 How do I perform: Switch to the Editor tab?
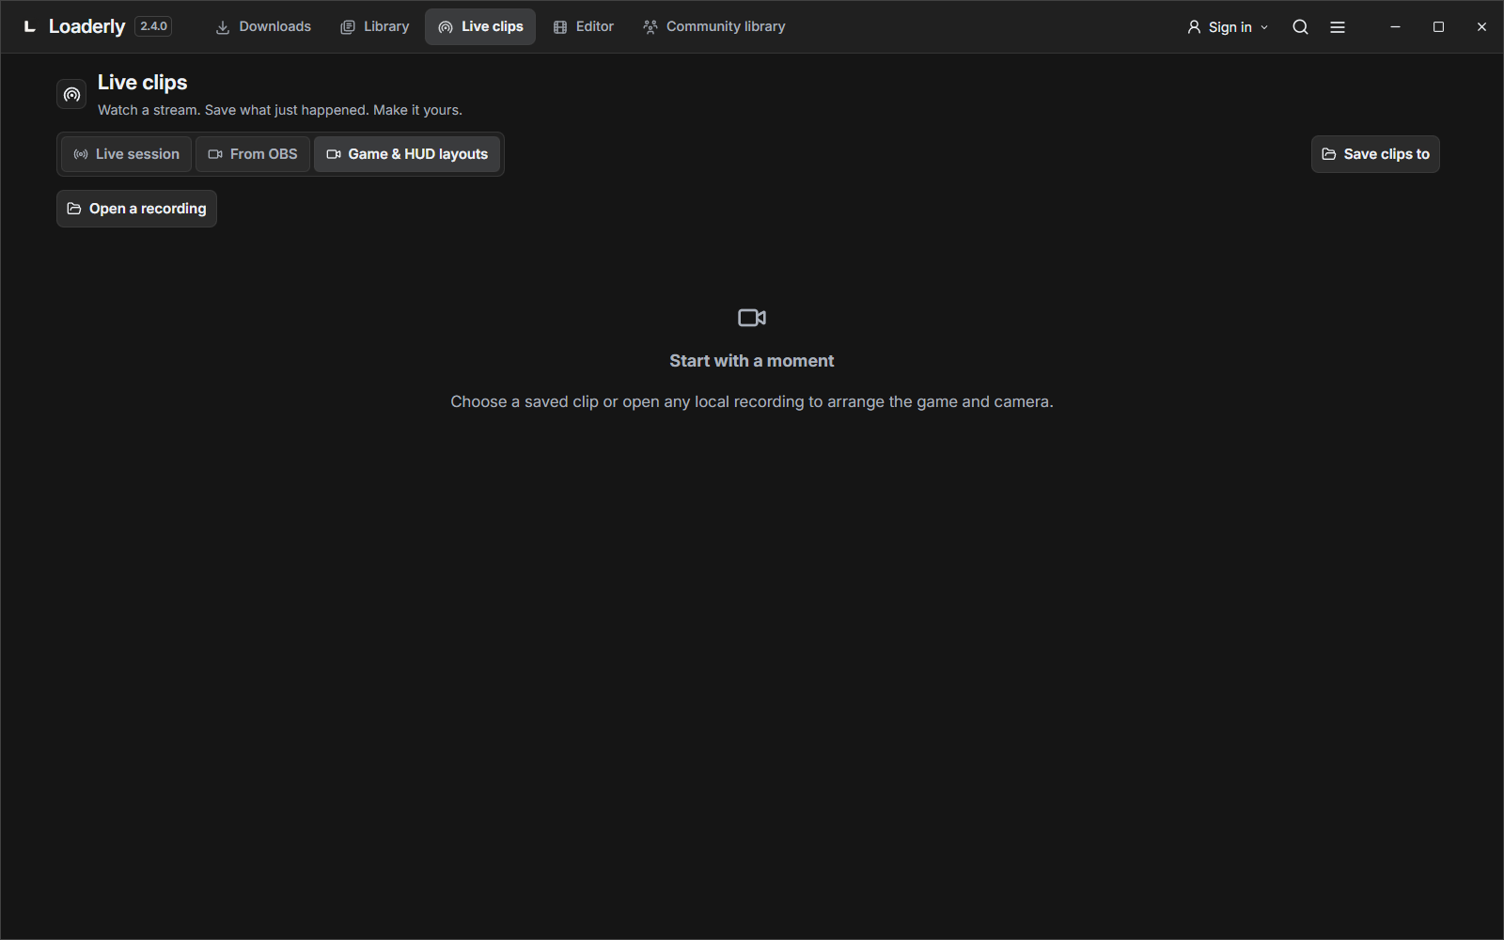click(x=584, y=26)
